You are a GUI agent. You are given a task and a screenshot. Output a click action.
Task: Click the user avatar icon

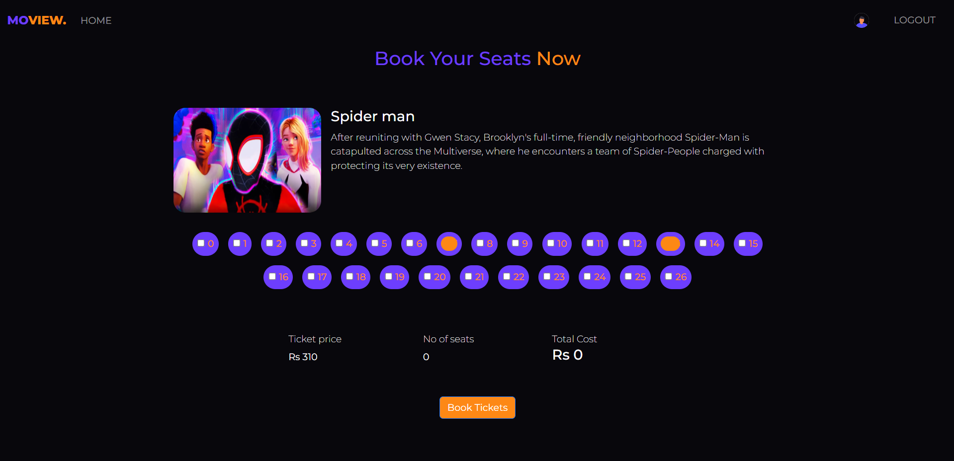point(861,20)
